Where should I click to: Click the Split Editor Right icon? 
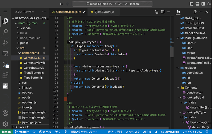pos(163,12)
